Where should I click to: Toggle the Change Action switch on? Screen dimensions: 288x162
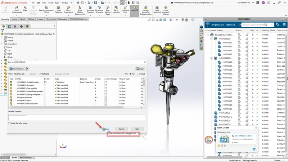pyautogui.click(x=255, y=149)
